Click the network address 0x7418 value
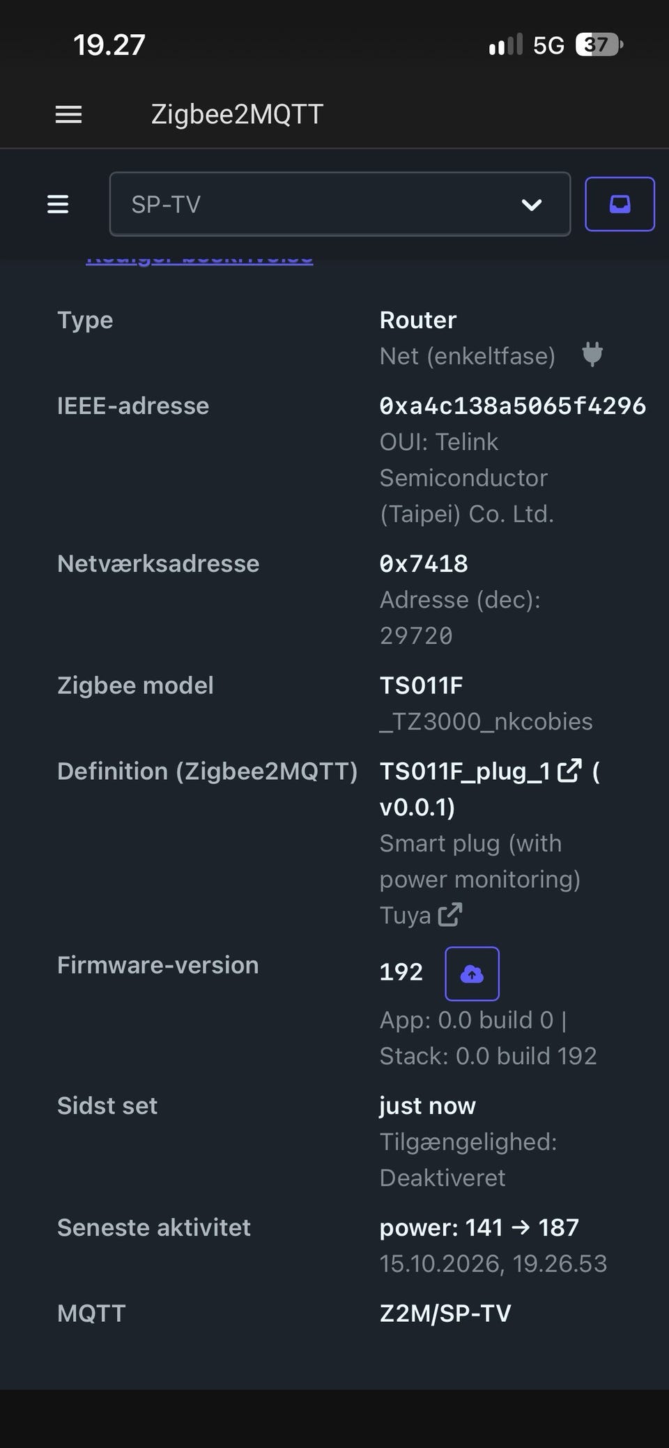The height and width of the screenshot is (1448, 669). pos(424,564)
